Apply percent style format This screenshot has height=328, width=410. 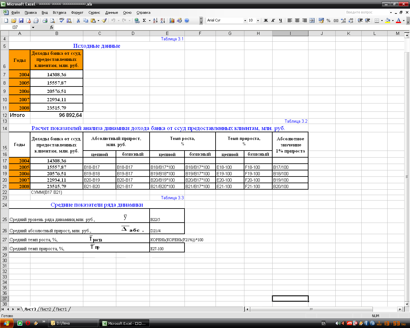[329, 20]
